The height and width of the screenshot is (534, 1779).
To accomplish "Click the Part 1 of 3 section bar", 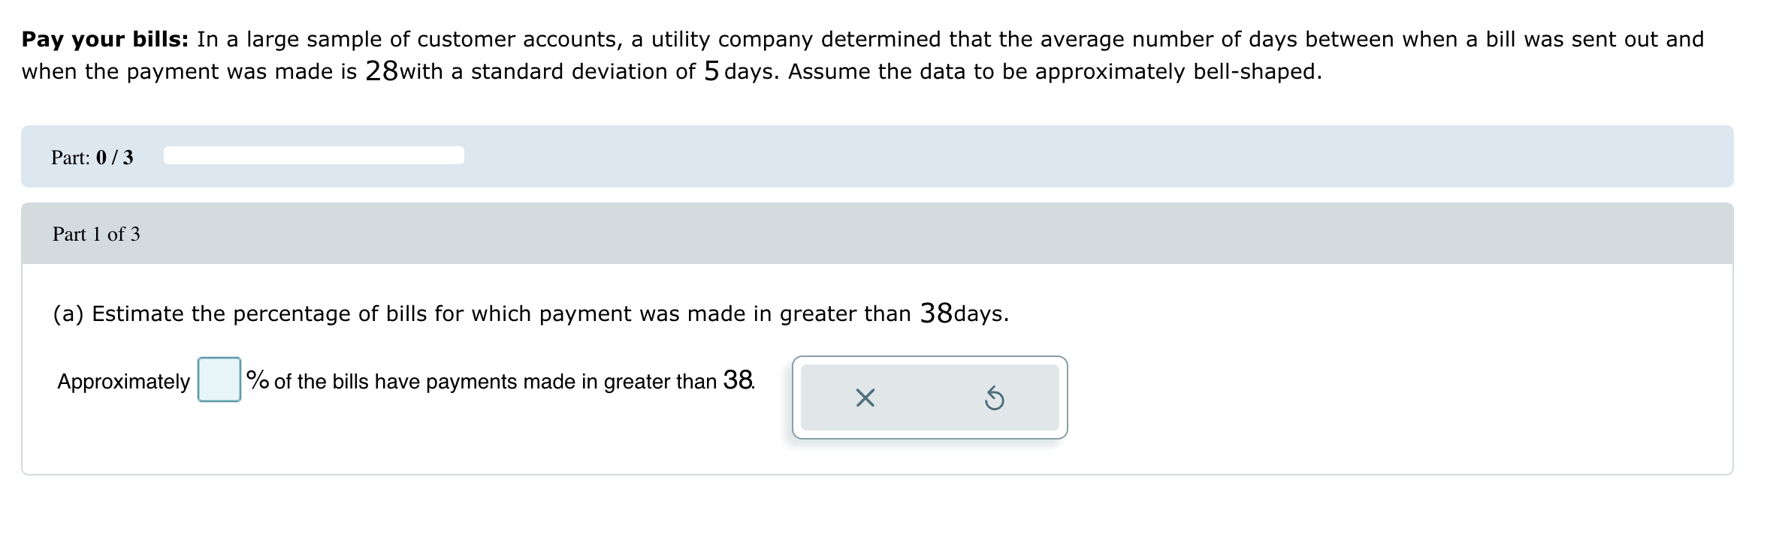I will (x=886, y=234).
